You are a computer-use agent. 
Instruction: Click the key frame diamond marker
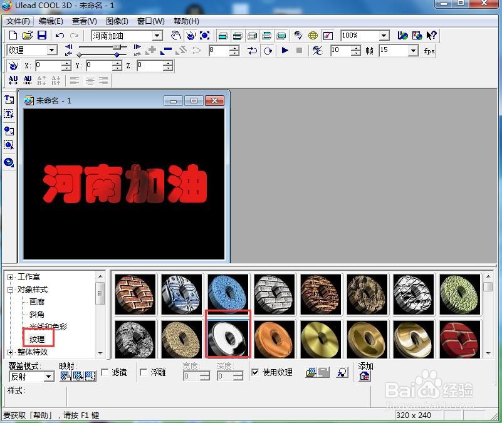[x=117, y=55]
